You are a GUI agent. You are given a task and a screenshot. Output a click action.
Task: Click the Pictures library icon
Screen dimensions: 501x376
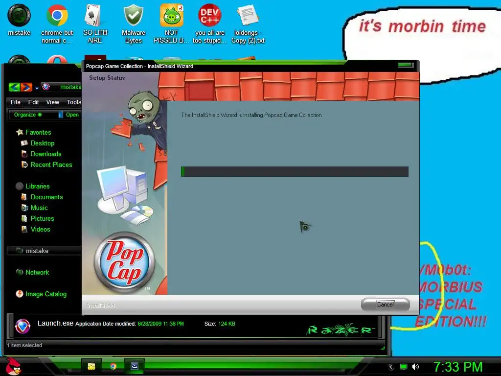point(24,219)
